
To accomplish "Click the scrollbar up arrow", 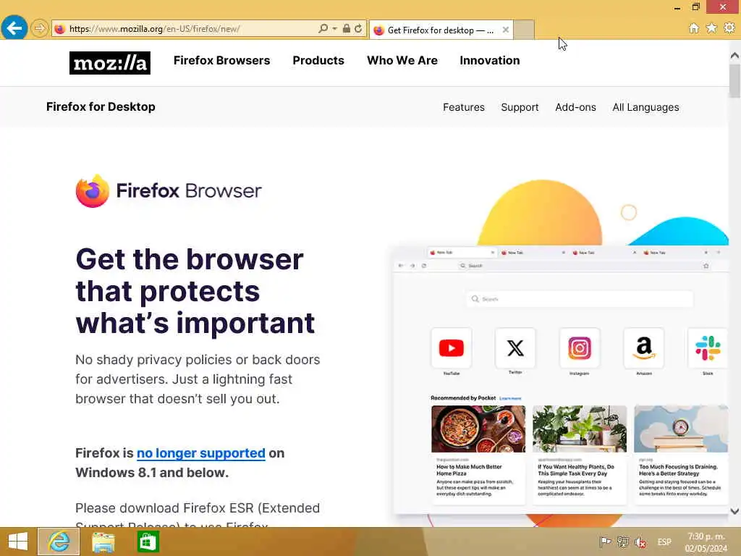I will pos(735,56).
